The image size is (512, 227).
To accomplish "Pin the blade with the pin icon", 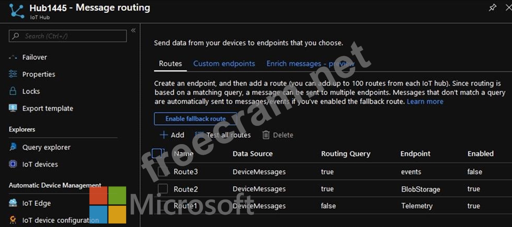I will pos(492,8).
